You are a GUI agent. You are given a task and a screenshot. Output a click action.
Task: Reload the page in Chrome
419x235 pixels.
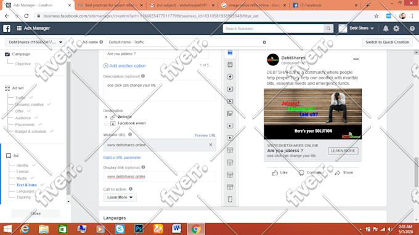(x=26, y=16)
